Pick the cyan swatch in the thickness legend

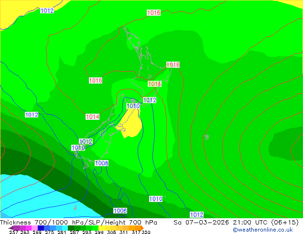click(65, 228)
